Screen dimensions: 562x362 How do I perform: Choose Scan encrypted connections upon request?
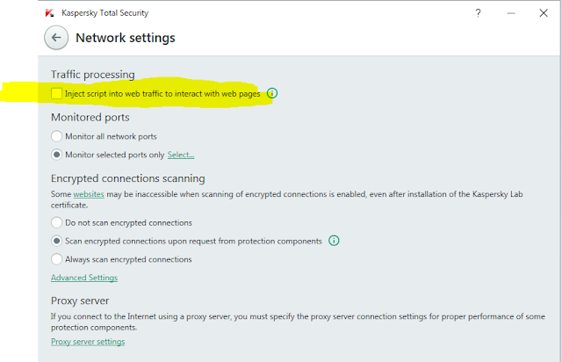pos(57,241)
